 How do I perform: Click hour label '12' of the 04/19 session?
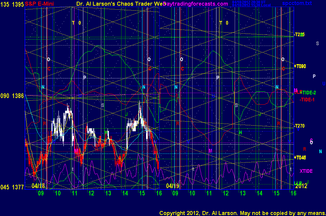[226, 193]
